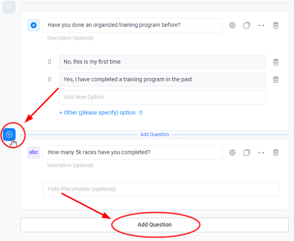Delete the 5k races question
Image resolution: width=294 pixels, height=241 pixels.
[276, 153]
